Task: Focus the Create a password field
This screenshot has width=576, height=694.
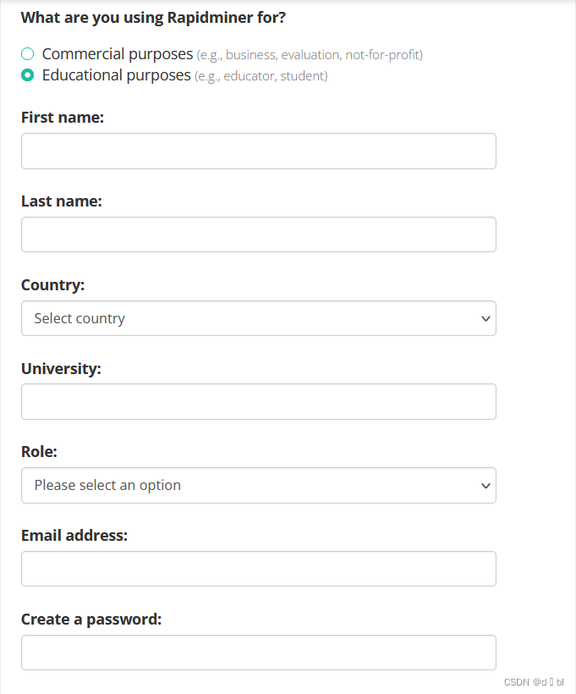Action: click(x=258, y=653)
